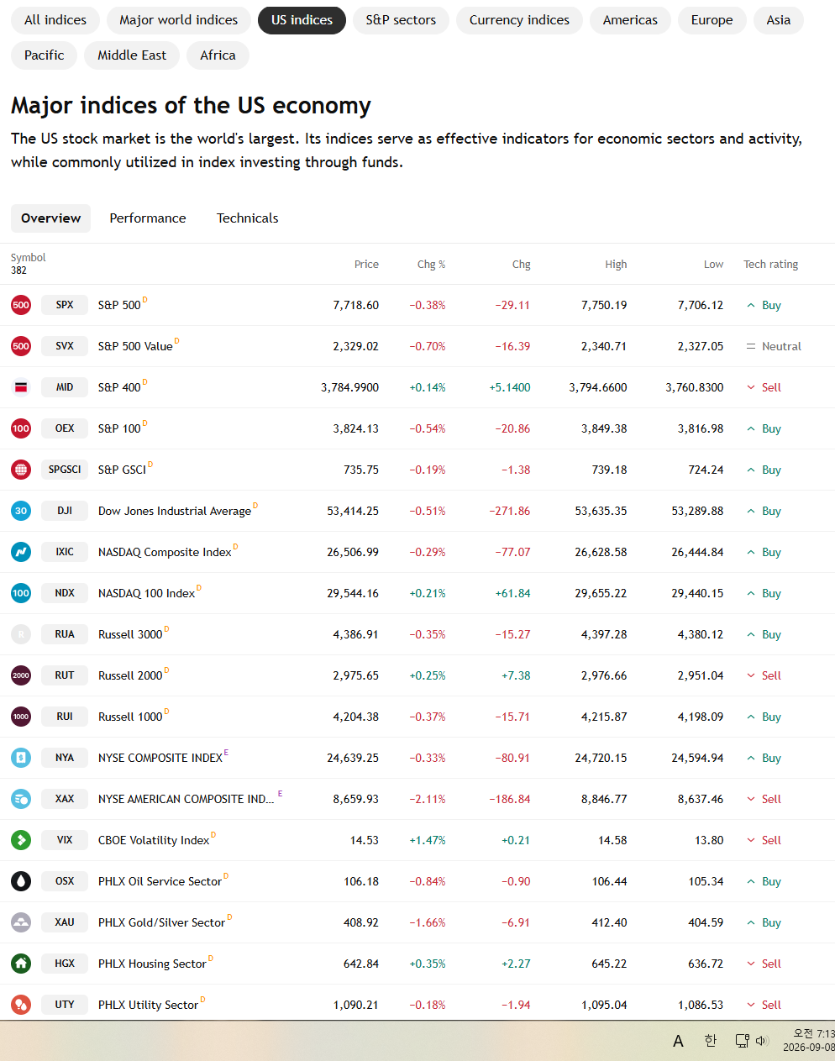
Task: Click the Russell 2000 logo icon
Action: pos(21,675)
